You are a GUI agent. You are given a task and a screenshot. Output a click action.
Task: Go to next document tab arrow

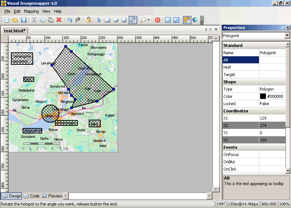coord(211,29)
